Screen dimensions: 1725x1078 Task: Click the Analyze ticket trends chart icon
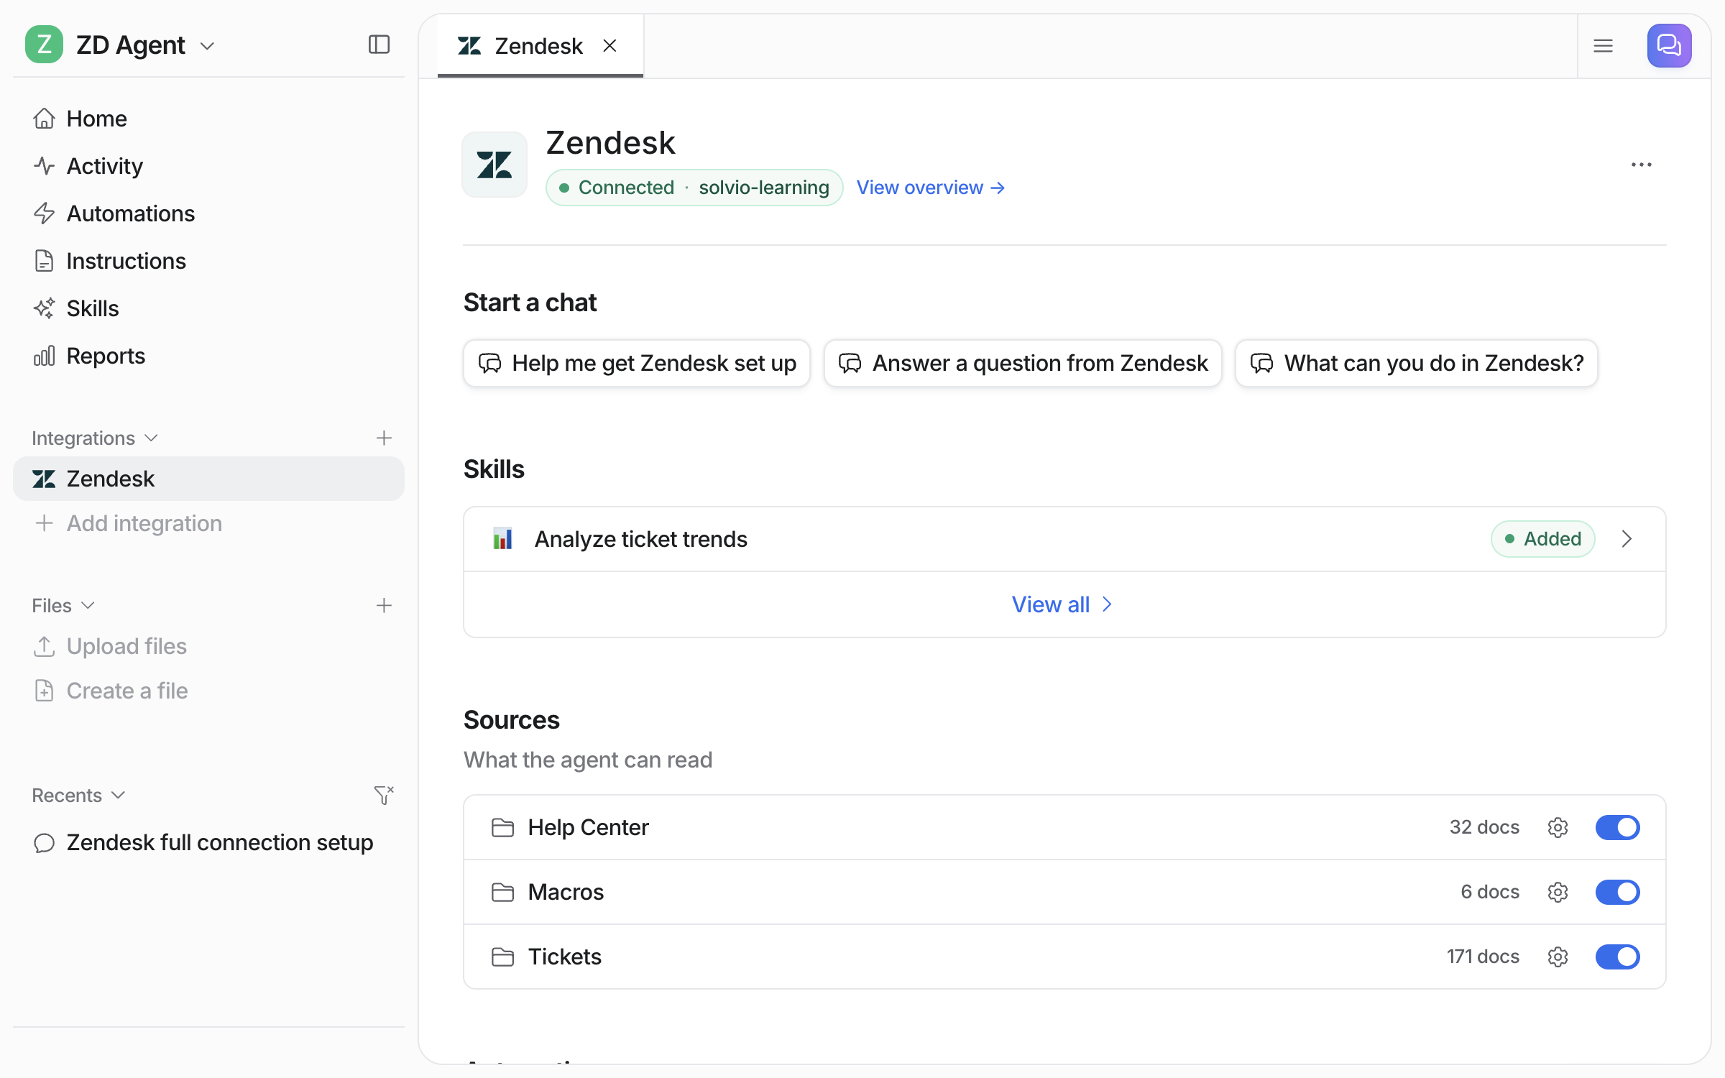point(502,538)
